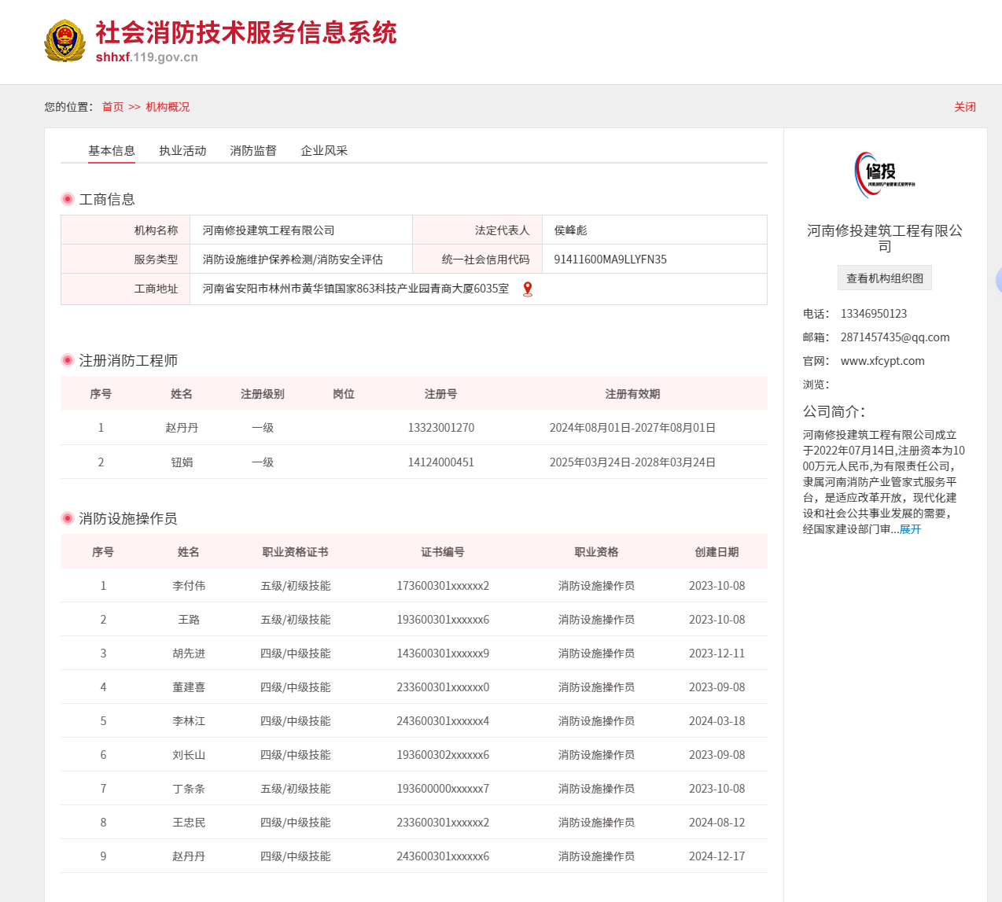Click validity 2025年03月24日-2028年03月24日
This screenshot has width=1002, height=902.
click(632, 462)
